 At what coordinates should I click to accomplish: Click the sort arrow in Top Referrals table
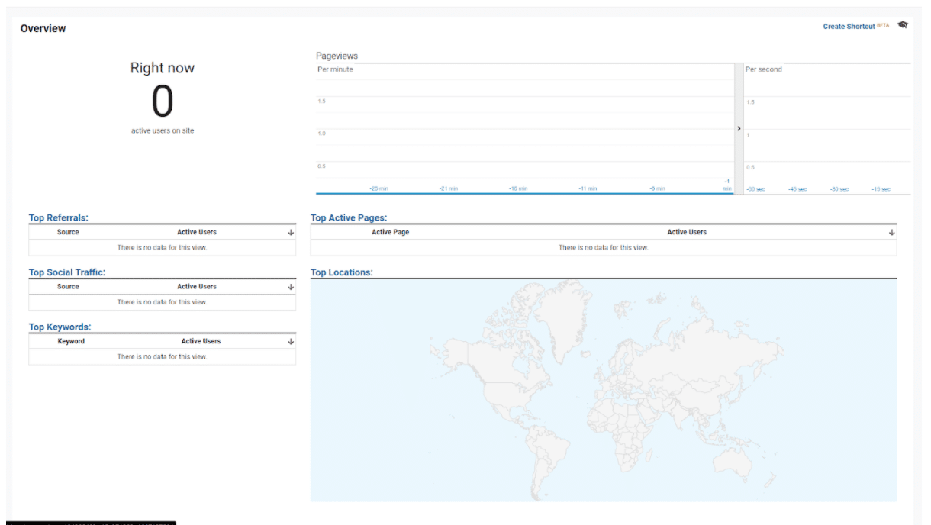click(x=291, y=233)
